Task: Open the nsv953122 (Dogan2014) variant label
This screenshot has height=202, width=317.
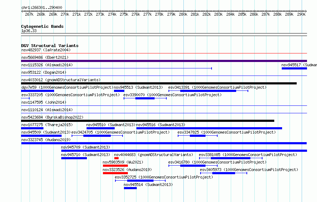Action: click(44, 72)
